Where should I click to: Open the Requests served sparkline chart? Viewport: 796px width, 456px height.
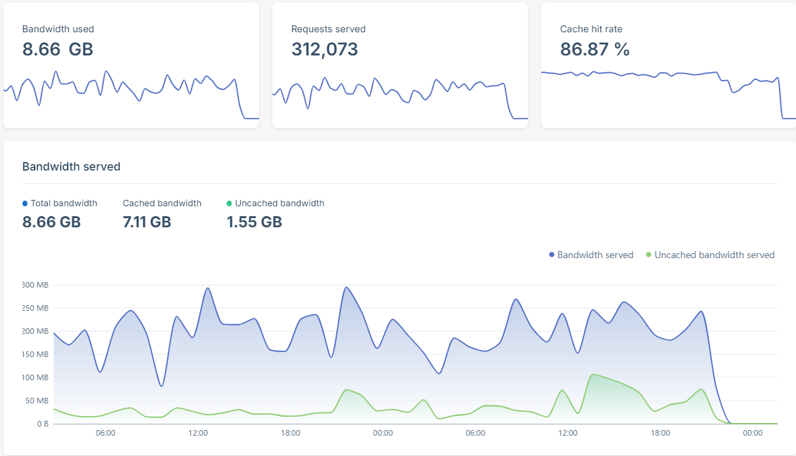click(x=399, y=95)
